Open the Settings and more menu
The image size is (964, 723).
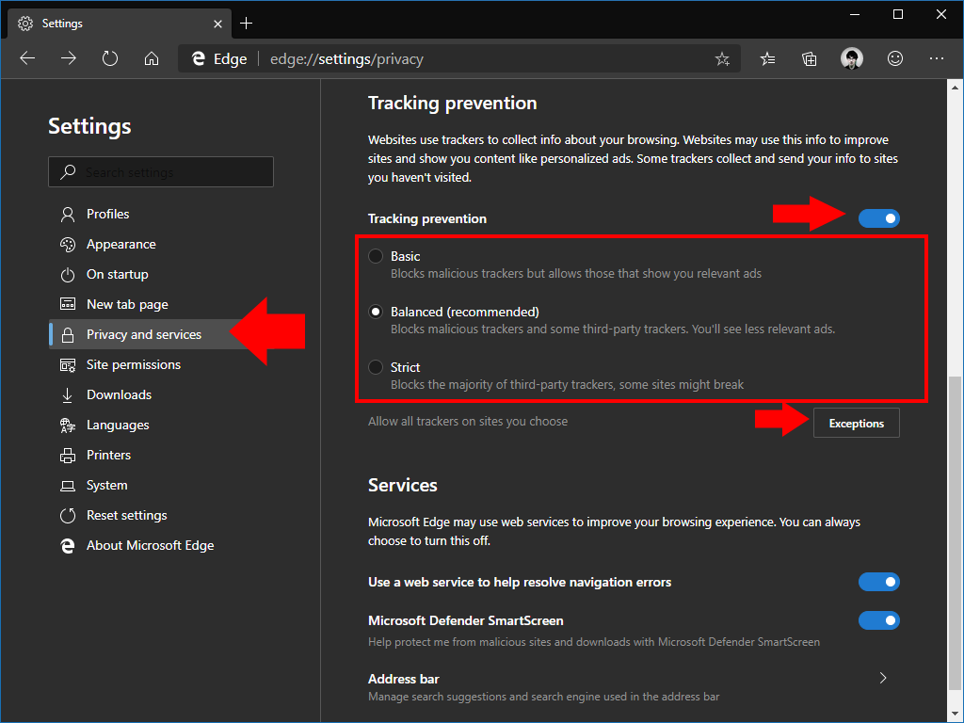pos(937,58)
